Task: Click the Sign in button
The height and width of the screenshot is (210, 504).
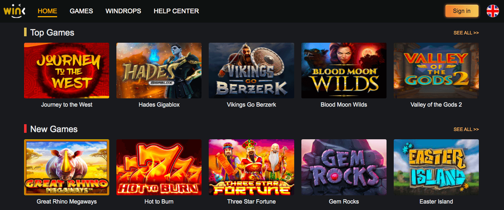Action: pos(462,11)
